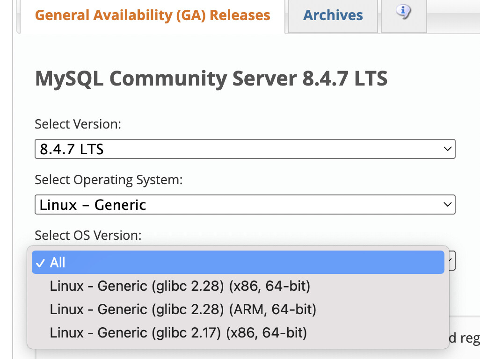Open the 8.4.7 LTS version dropdown
This screenshot has width=480, height=359.
tap(245, 150)
